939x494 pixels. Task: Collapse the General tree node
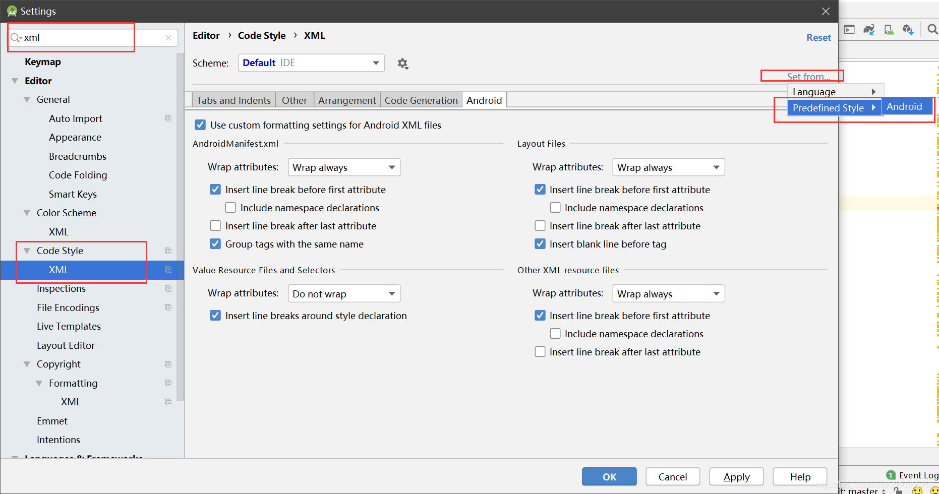click(27, 100)
